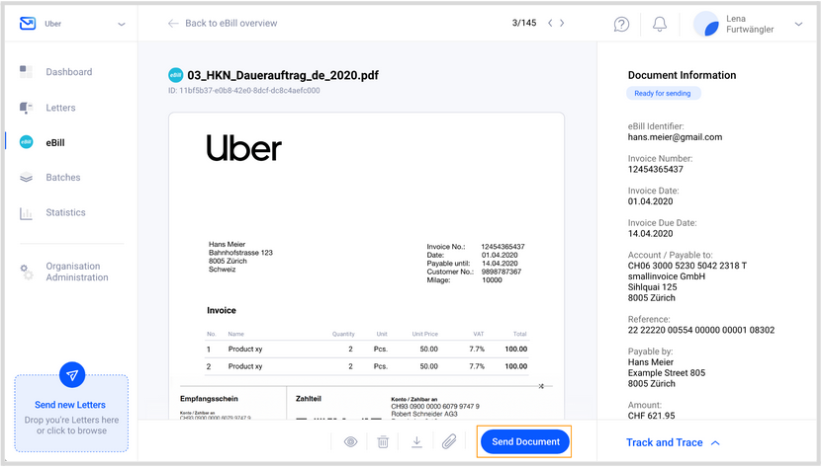Attach a file with paperclip icon
Screen dimensions: 823x469
(x=449, y=442)
